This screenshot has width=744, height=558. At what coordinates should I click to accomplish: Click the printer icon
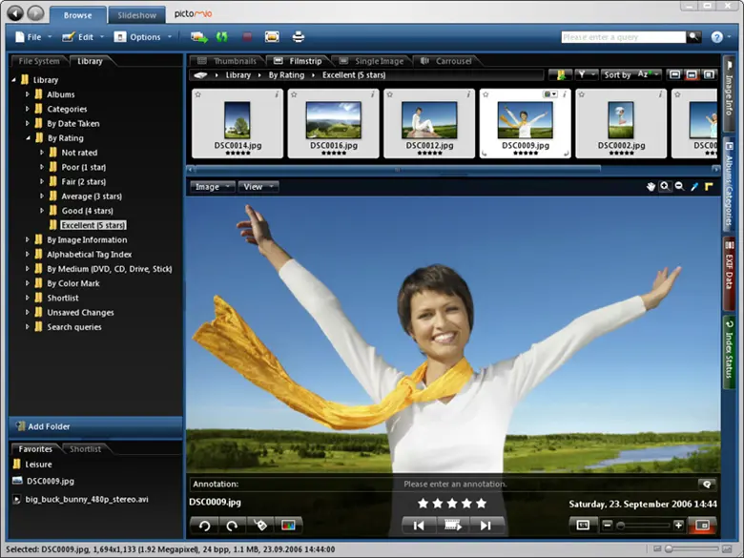(298, 36)
